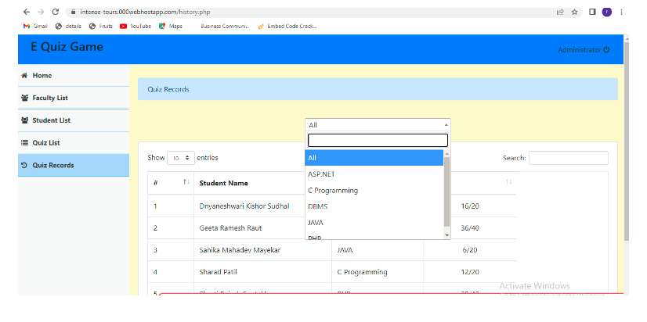The image size is (647, 322).
Task: Click the Administrator logout power icon
Action: (x=606, y=50)
